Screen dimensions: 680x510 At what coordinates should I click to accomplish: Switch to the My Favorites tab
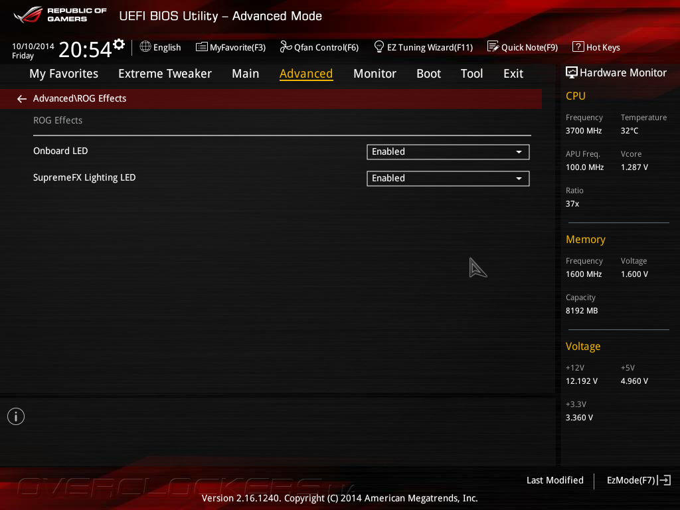(x=64, y=74)
